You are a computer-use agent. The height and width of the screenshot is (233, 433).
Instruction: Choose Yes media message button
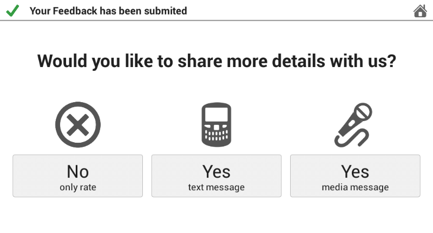click(355, 176)
